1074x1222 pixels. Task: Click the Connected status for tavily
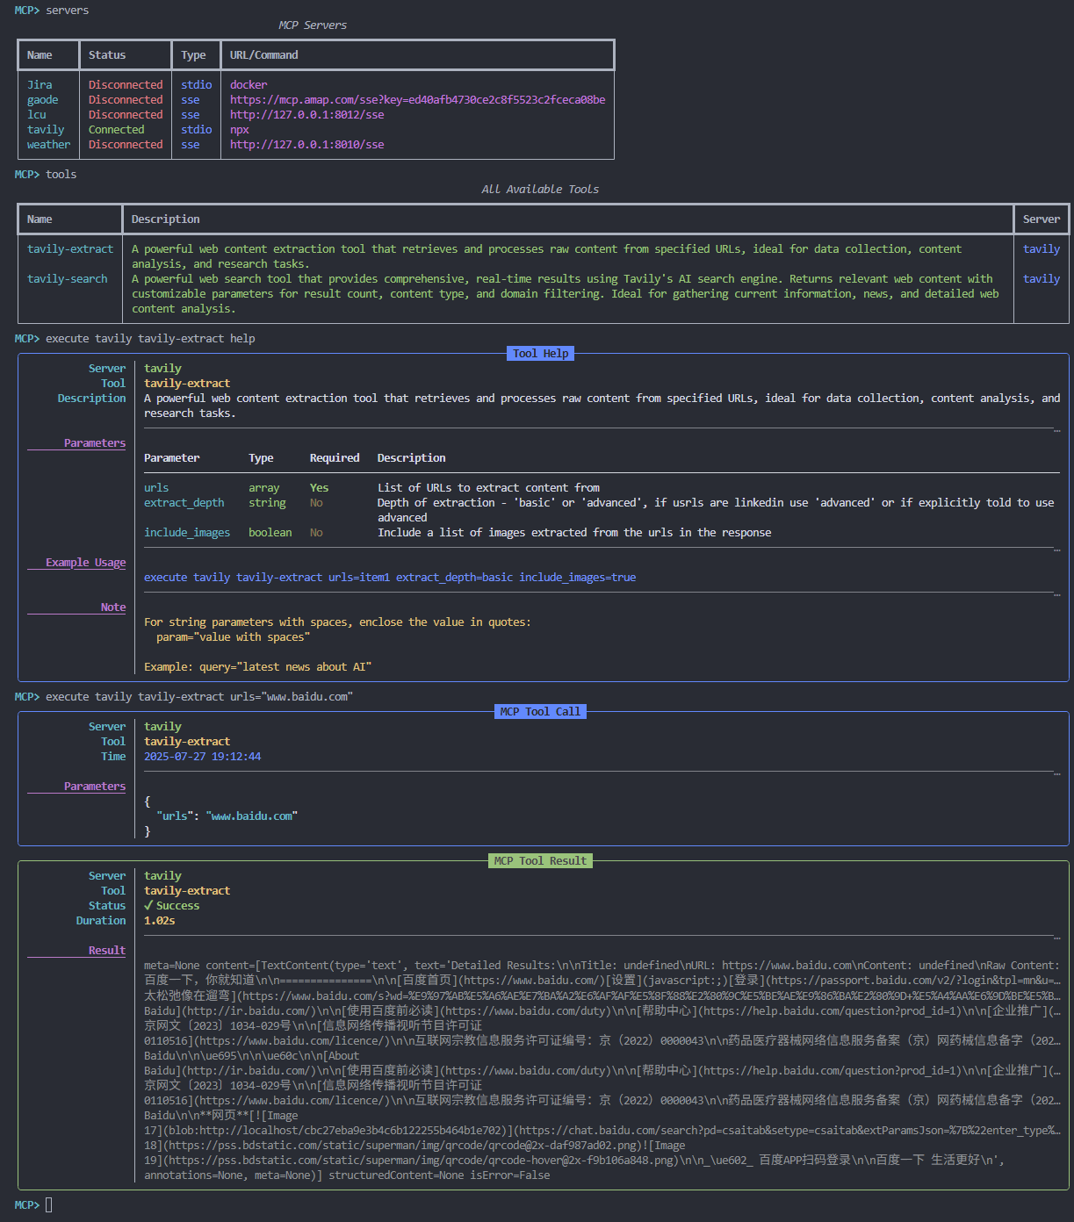117,130
